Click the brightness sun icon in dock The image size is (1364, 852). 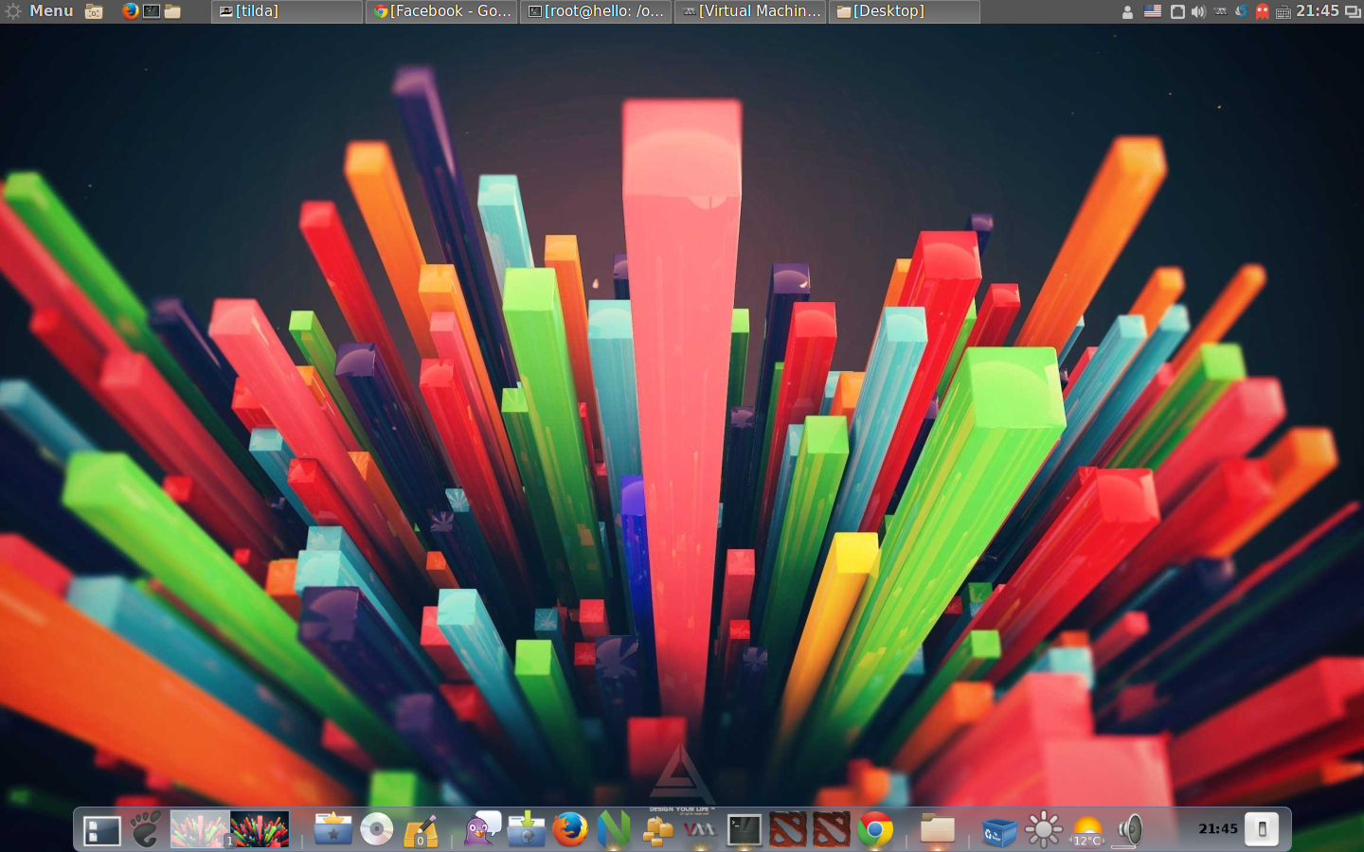tap(1043, 830)
